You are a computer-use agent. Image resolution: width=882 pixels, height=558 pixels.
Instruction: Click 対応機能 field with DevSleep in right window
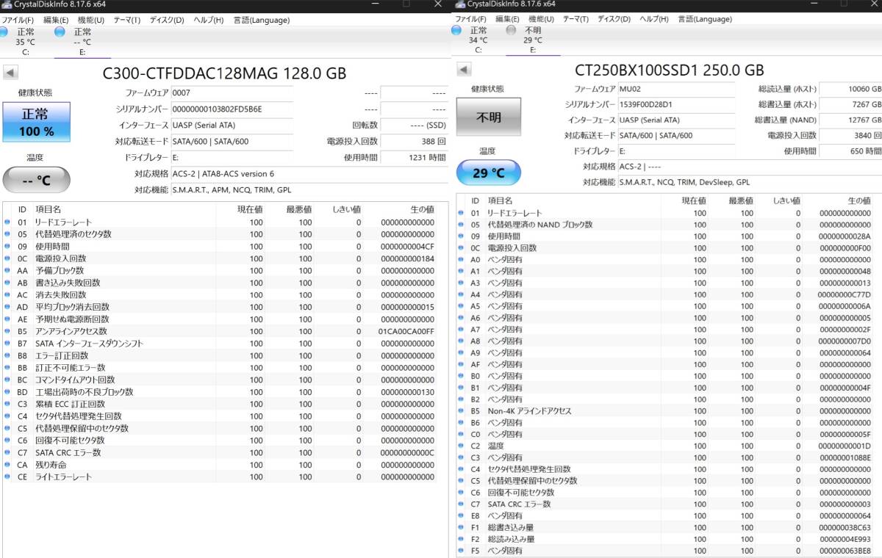[x=750, y=182]
